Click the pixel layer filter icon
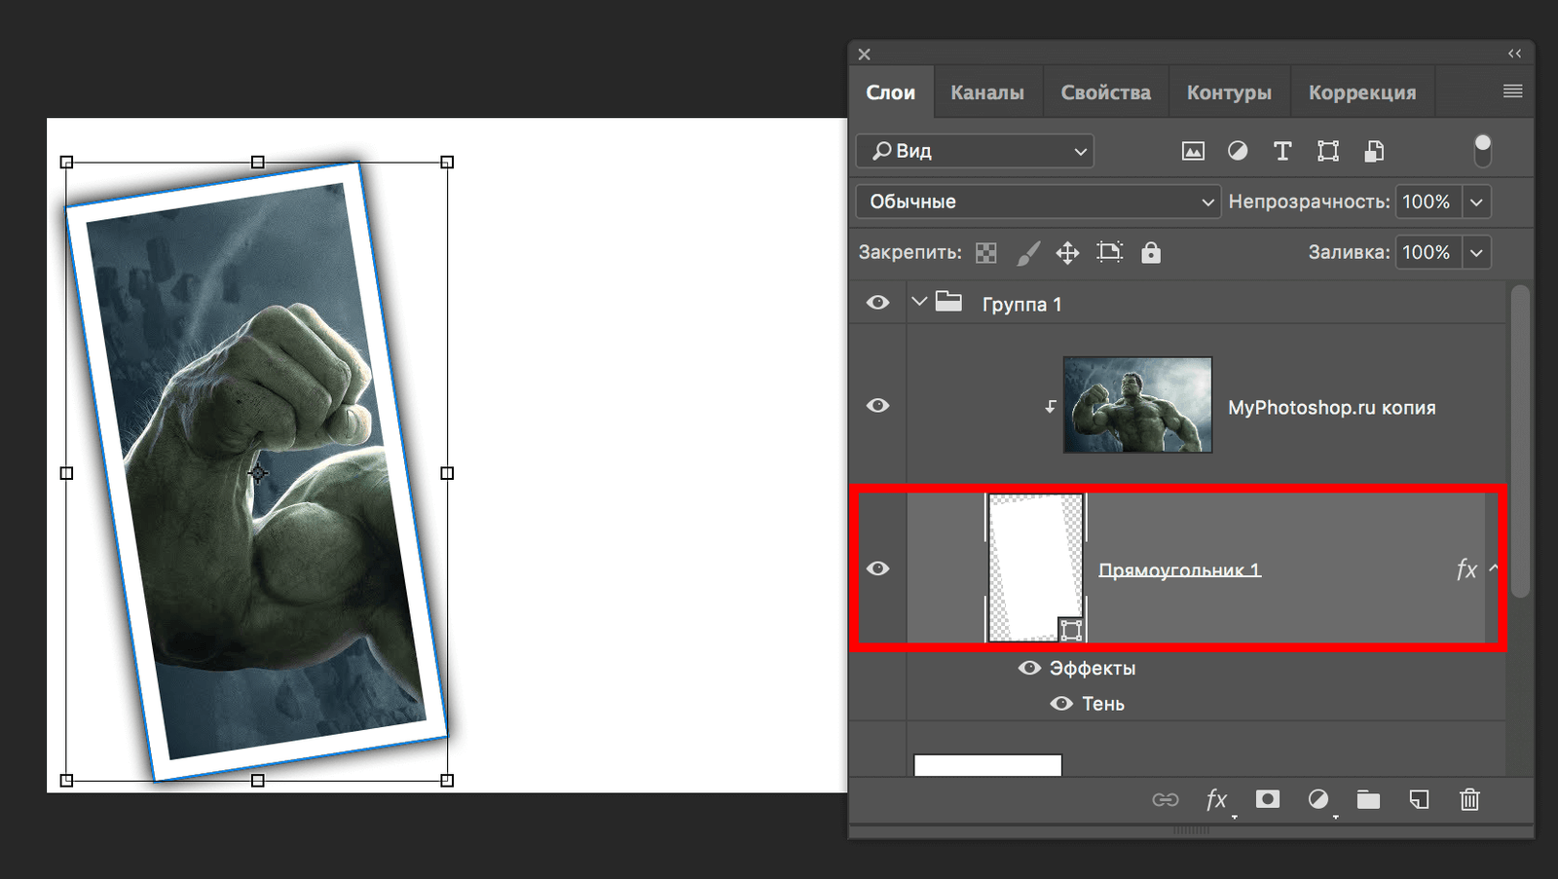1558x879 pixels. 1193,151
